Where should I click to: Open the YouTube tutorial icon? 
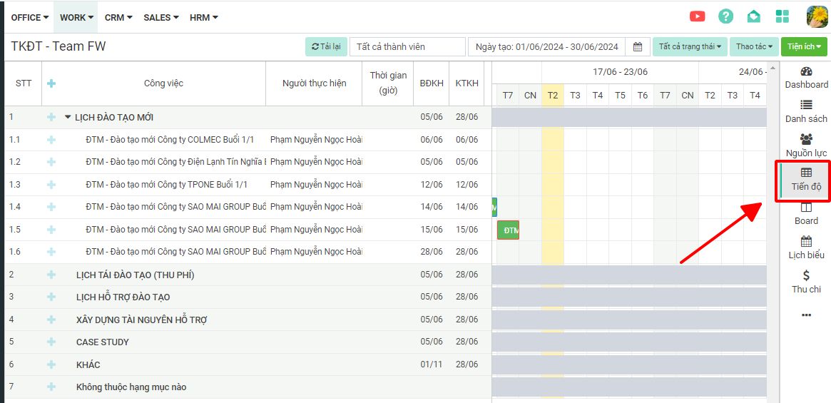(697, 16)
